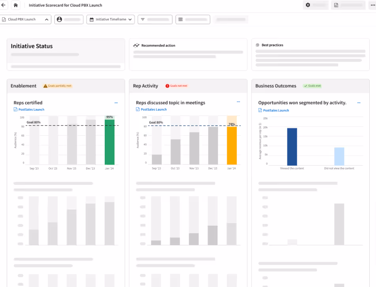This screenshot has height=287, width=376.
Task: Open the home page icon
Action: click(x=15, y=5)
